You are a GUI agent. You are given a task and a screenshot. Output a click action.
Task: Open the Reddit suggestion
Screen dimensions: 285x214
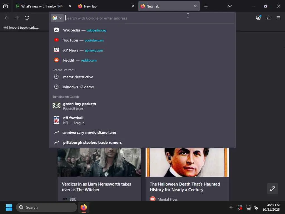coord(142,60)
